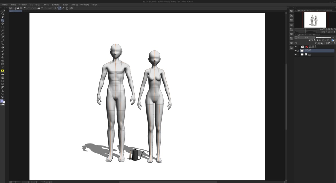
Task: Select the Text tool
Action: point(3,91)
